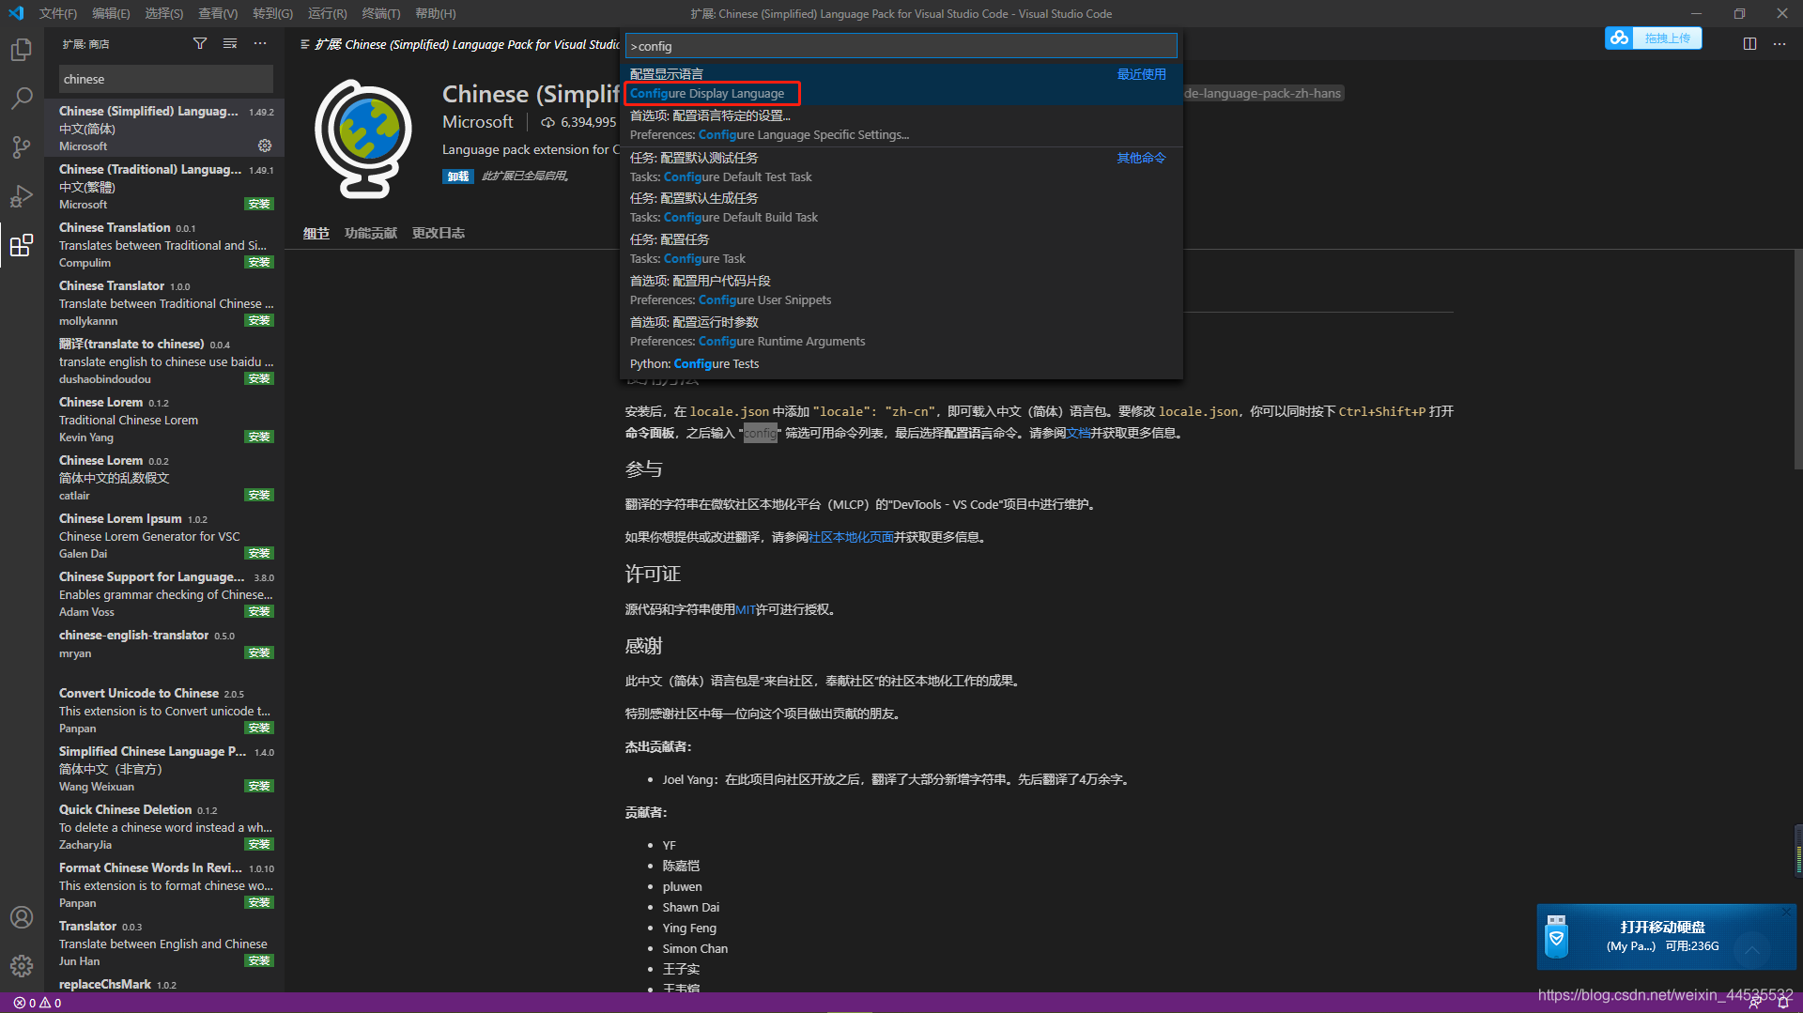Open the 运行(R) menu

tap(328, 13)
